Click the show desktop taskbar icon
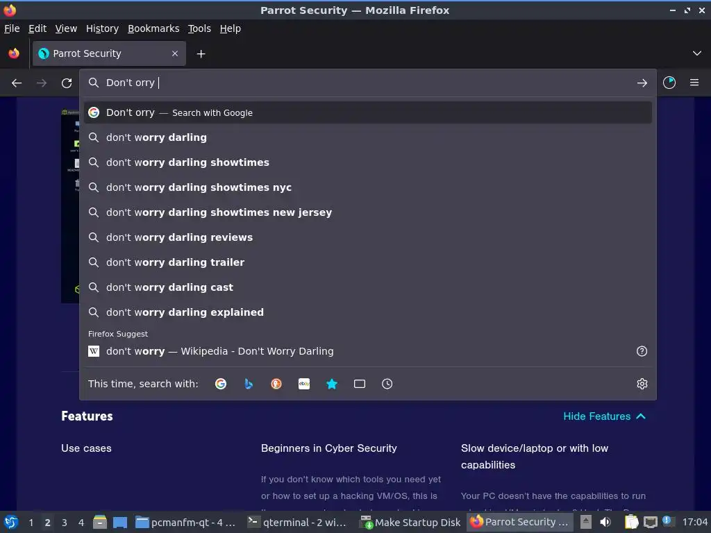711x533 pixels. point(120,522)
